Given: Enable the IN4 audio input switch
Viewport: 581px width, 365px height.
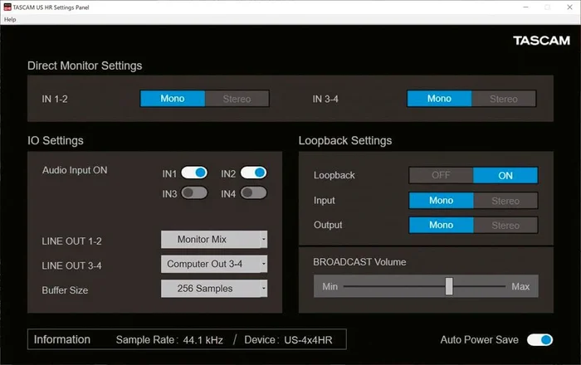Looking at the screenshot, I should pos(253,192).
